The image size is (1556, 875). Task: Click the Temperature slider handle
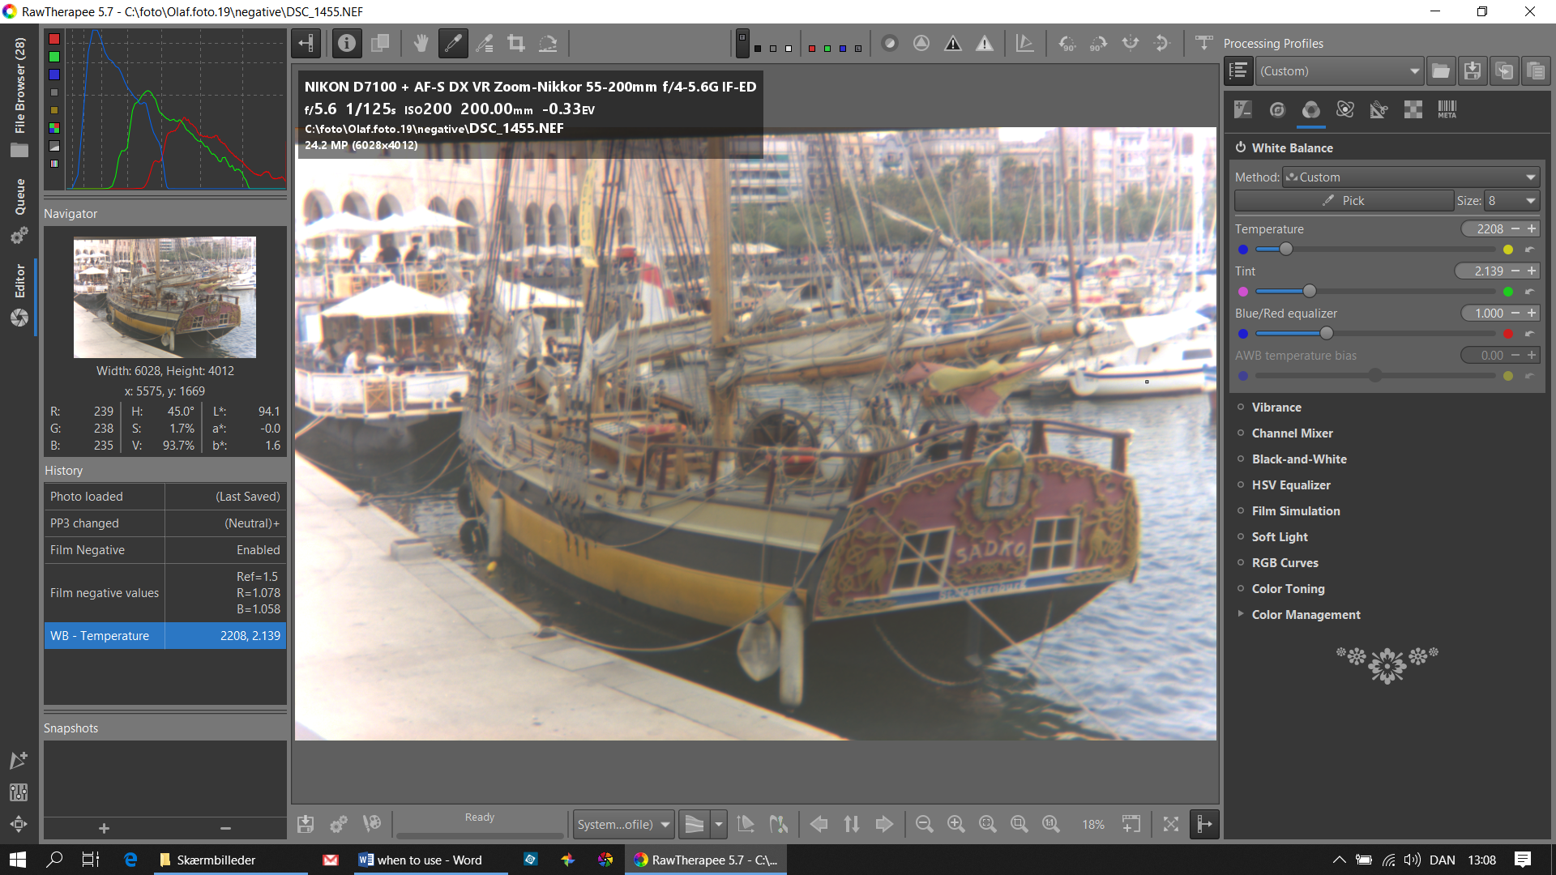click(1285, 250)
